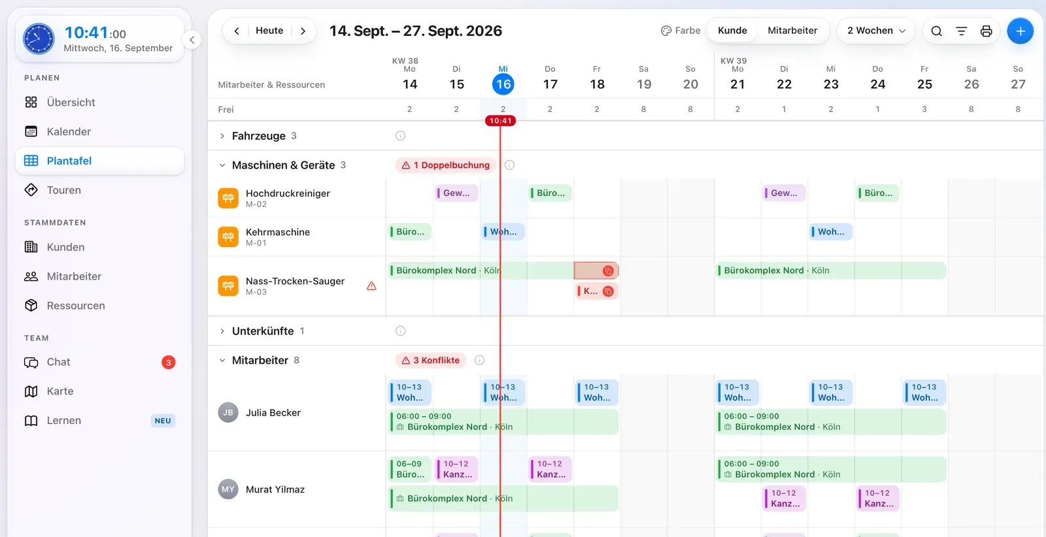Click the analog clock icon
1046x537 pixels.
pyautogui.click(x=39, y=39)
